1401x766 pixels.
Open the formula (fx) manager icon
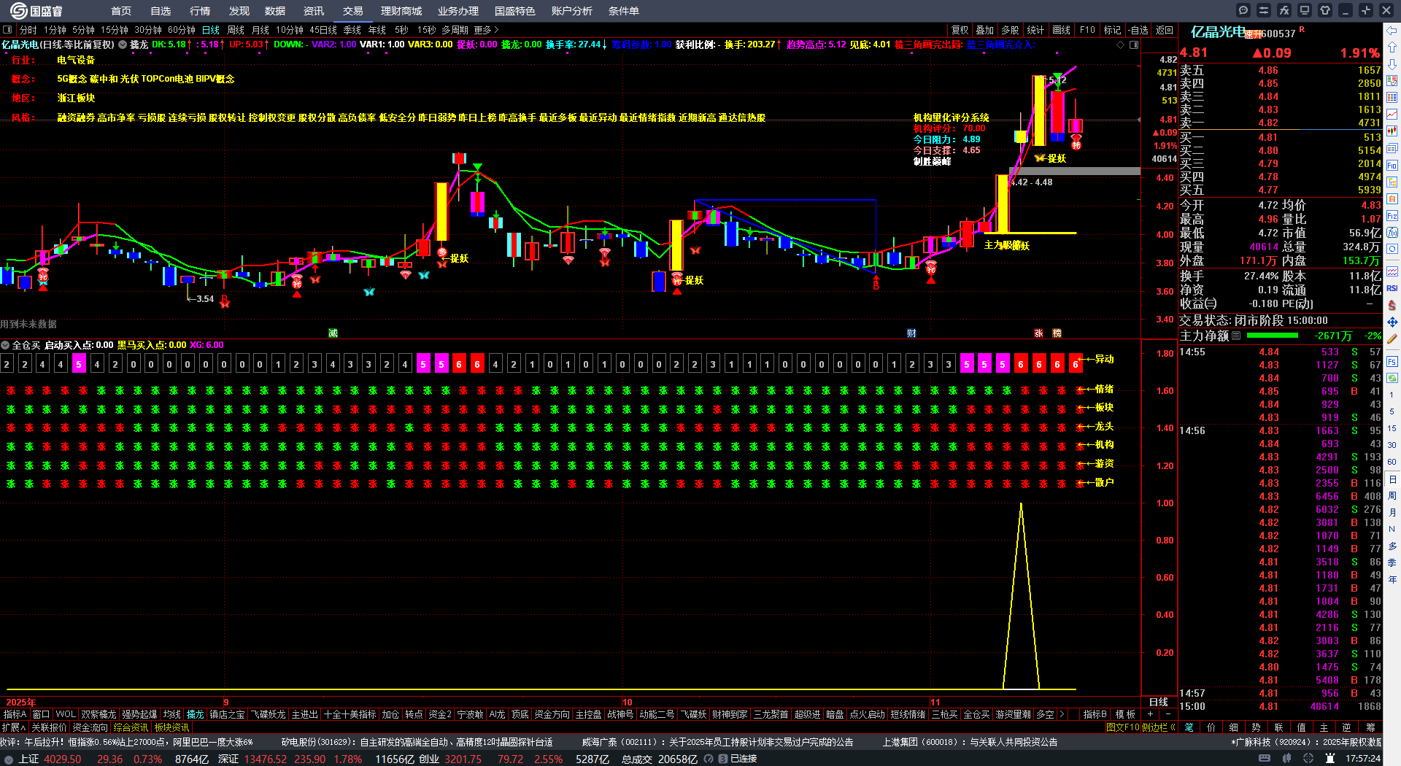(x=1284, y=10)
